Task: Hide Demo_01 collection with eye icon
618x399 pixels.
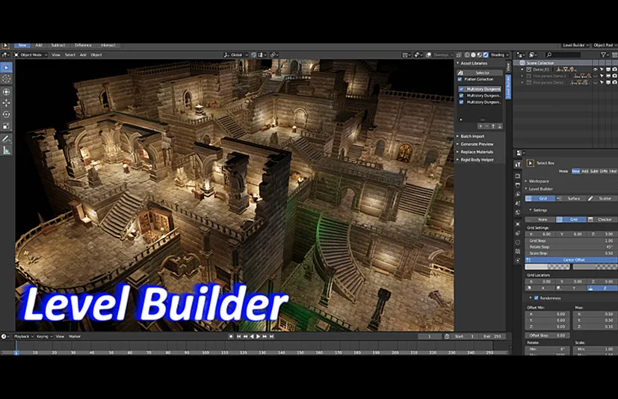Action: (x=595, y=69)
